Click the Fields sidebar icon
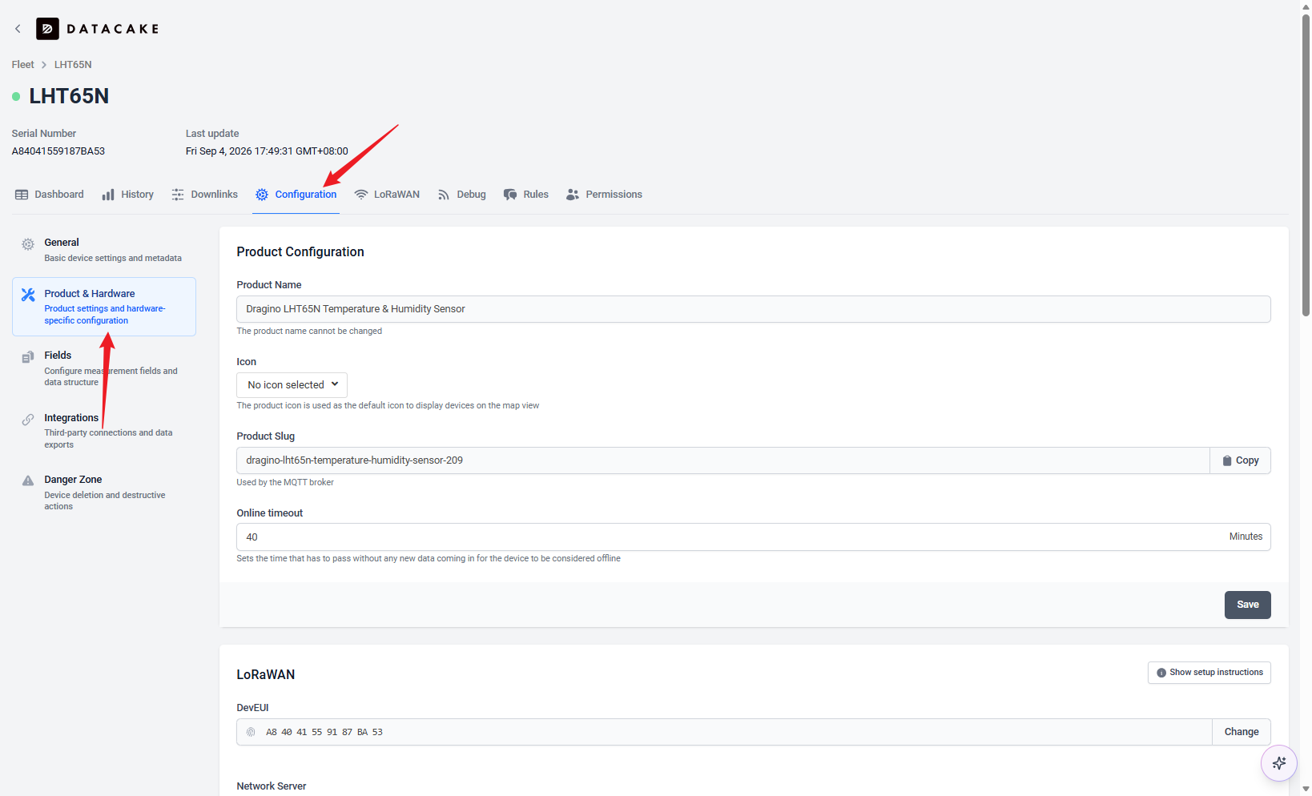The width and height of the screenshot is (1312, 796). coord(28,357)
